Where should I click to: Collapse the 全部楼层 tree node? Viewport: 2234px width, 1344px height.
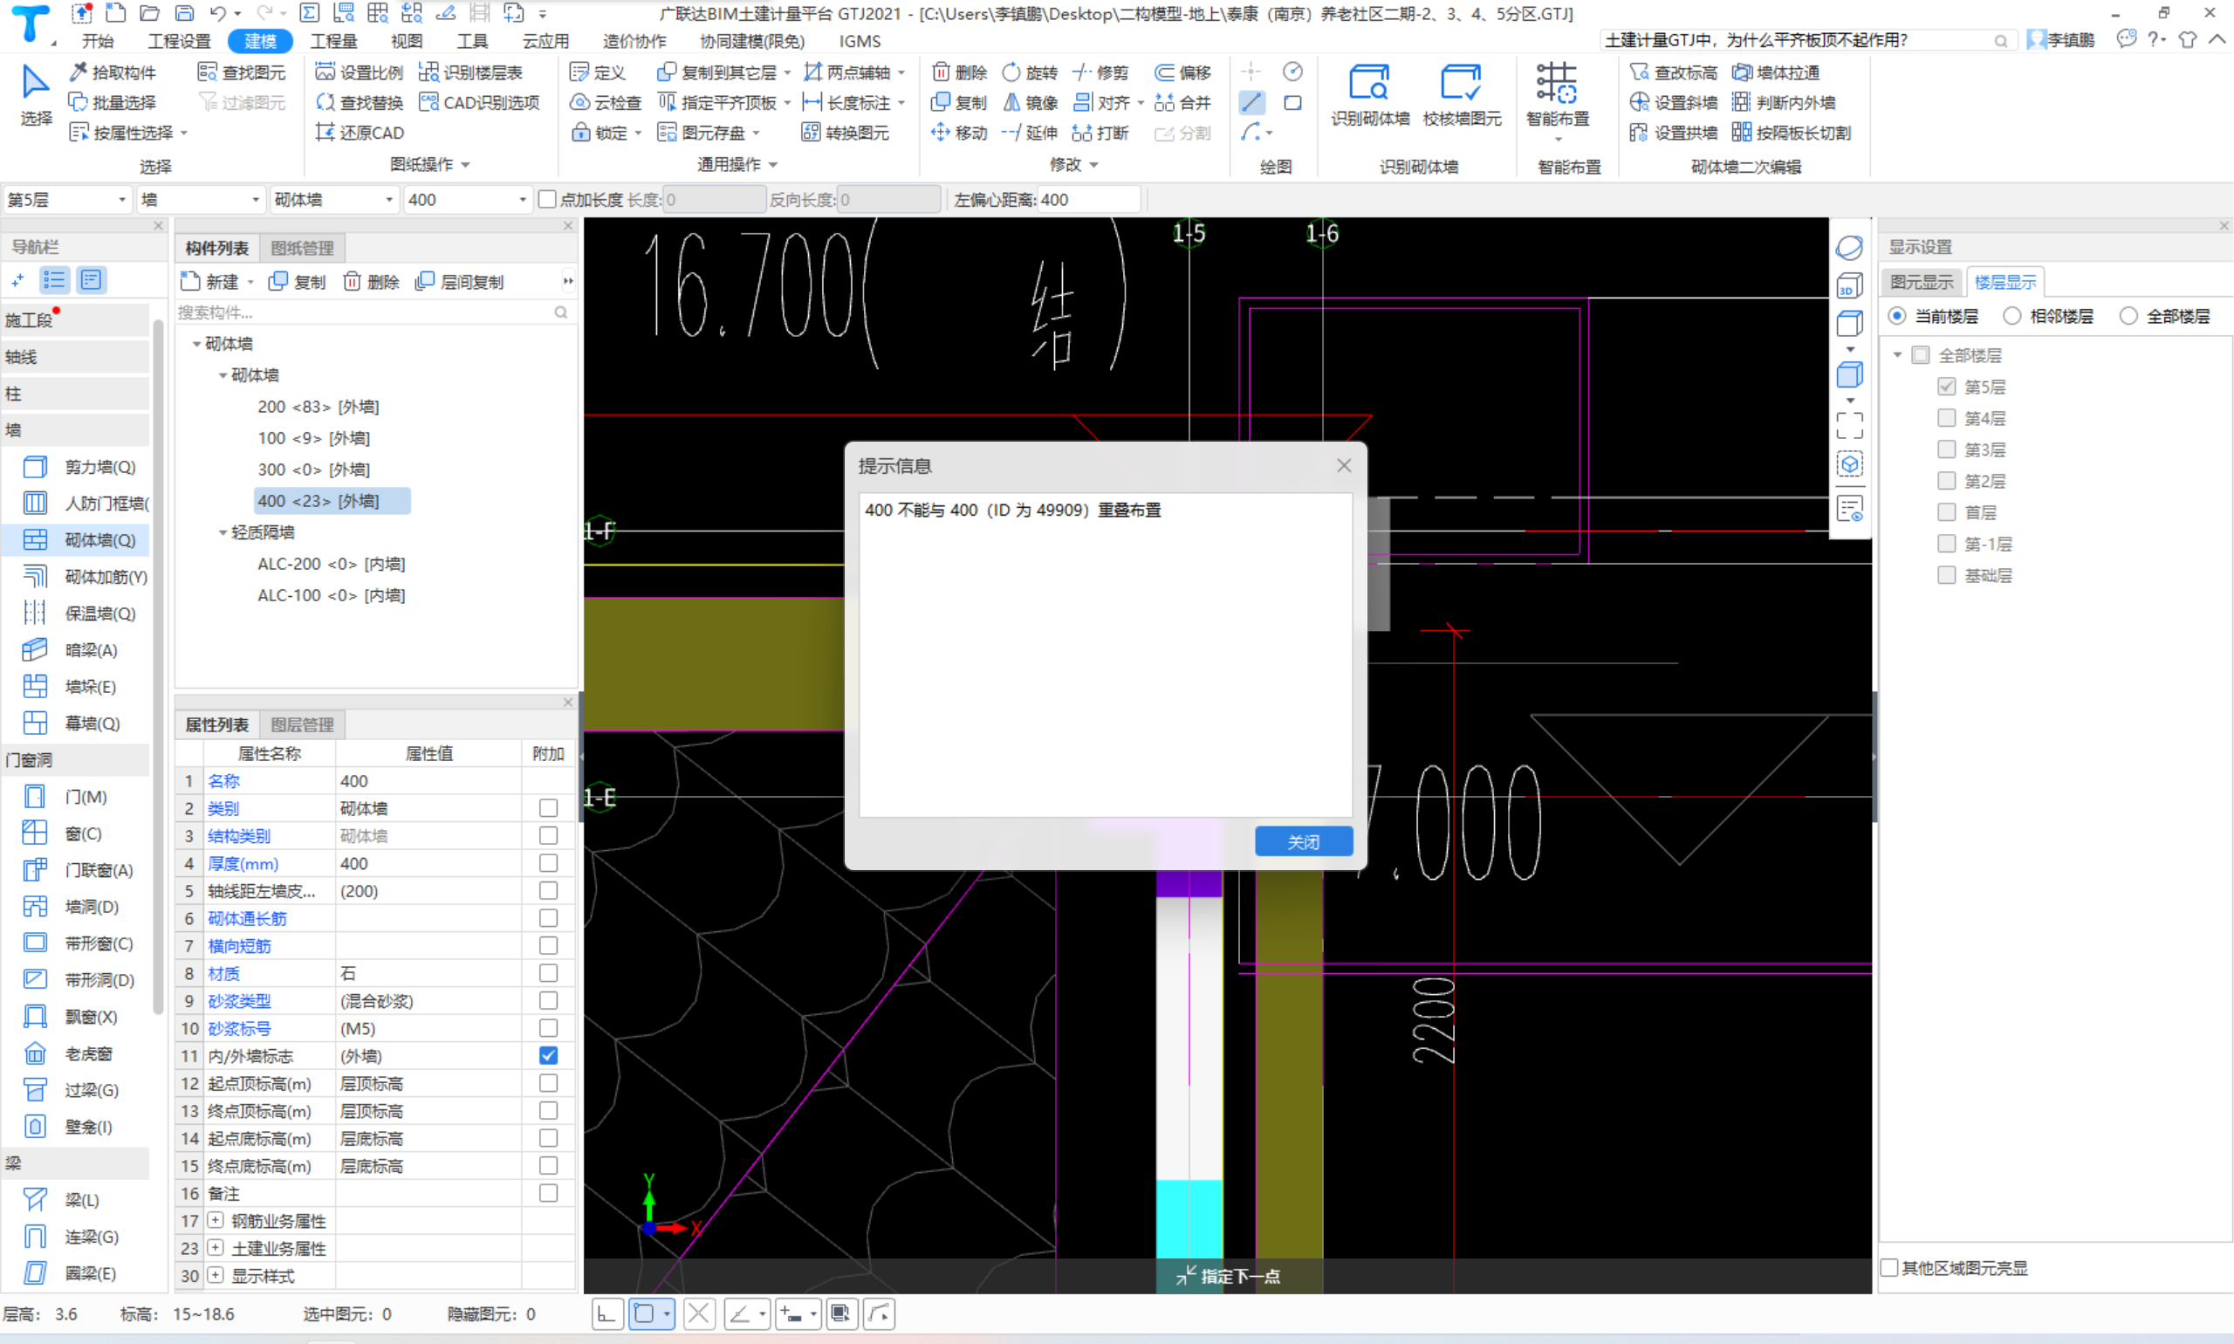tap(1897, 355)
